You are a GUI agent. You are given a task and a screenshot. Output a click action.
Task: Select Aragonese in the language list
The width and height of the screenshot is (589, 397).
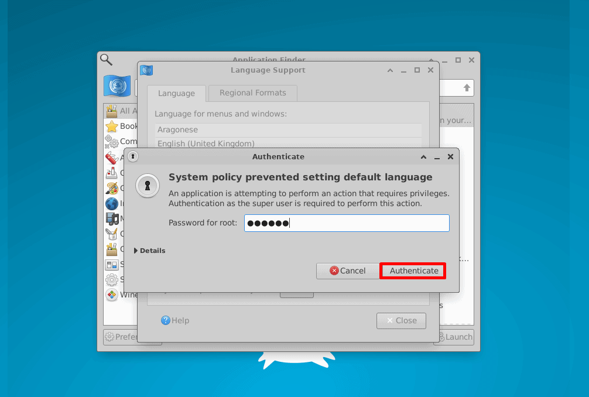click(x=288, y=129)
